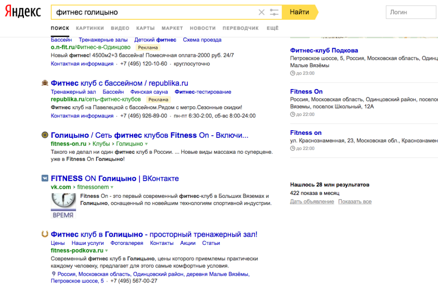Click the horseshoe favicon of fitness-podkova.ru result
438x289 pixels.
[x=44, y=234]
